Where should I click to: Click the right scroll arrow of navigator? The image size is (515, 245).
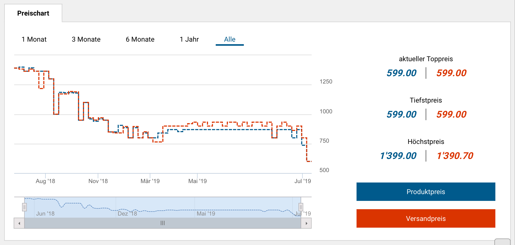306,223
